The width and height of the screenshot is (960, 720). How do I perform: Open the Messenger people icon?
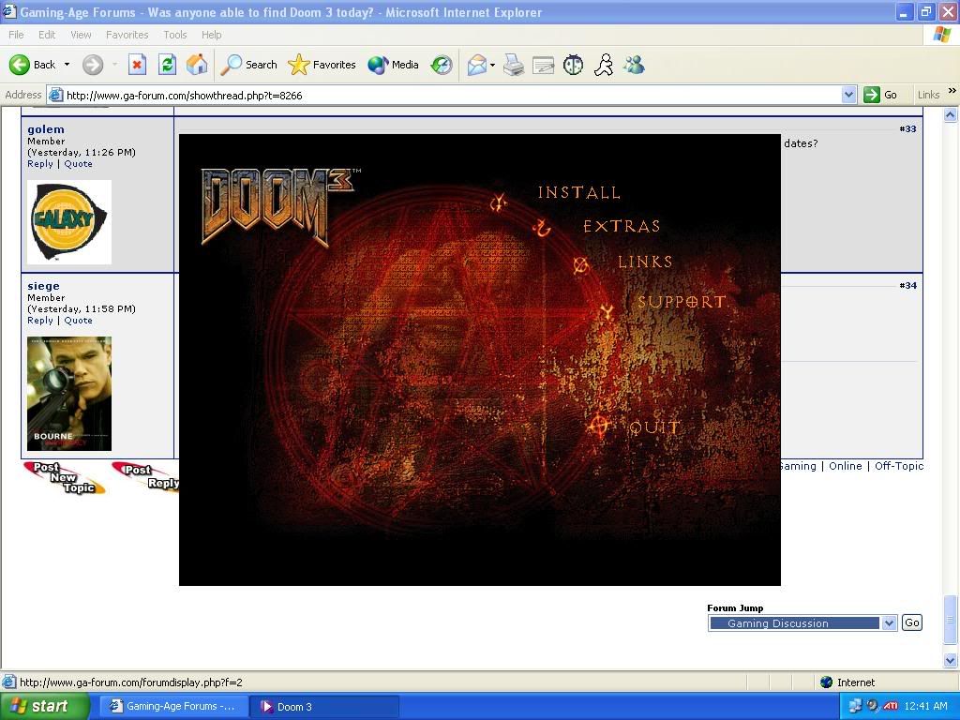[x=634, y=65]
